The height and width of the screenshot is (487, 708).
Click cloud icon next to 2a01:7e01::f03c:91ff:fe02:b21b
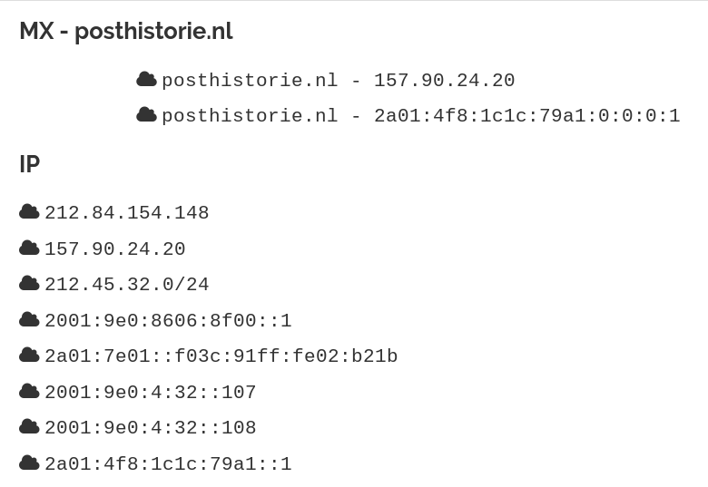[29, 356]
